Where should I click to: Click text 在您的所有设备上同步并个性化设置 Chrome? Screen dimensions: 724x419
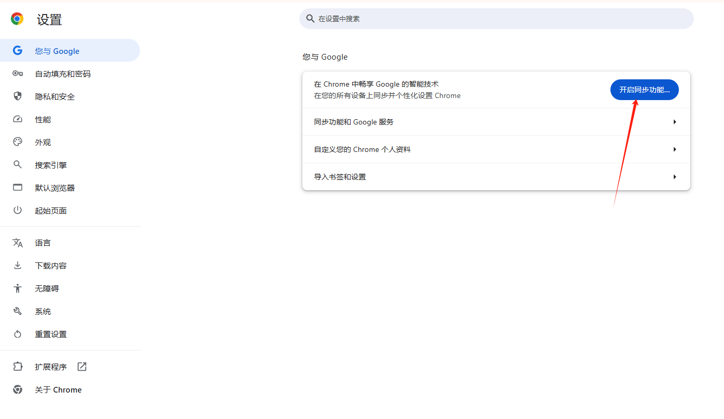(387, 95)
